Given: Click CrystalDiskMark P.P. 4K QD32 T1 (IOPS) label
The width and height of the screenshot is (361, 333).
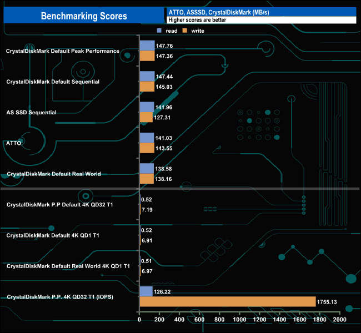Looking at the screenshot, I should [x=60, y=297].
